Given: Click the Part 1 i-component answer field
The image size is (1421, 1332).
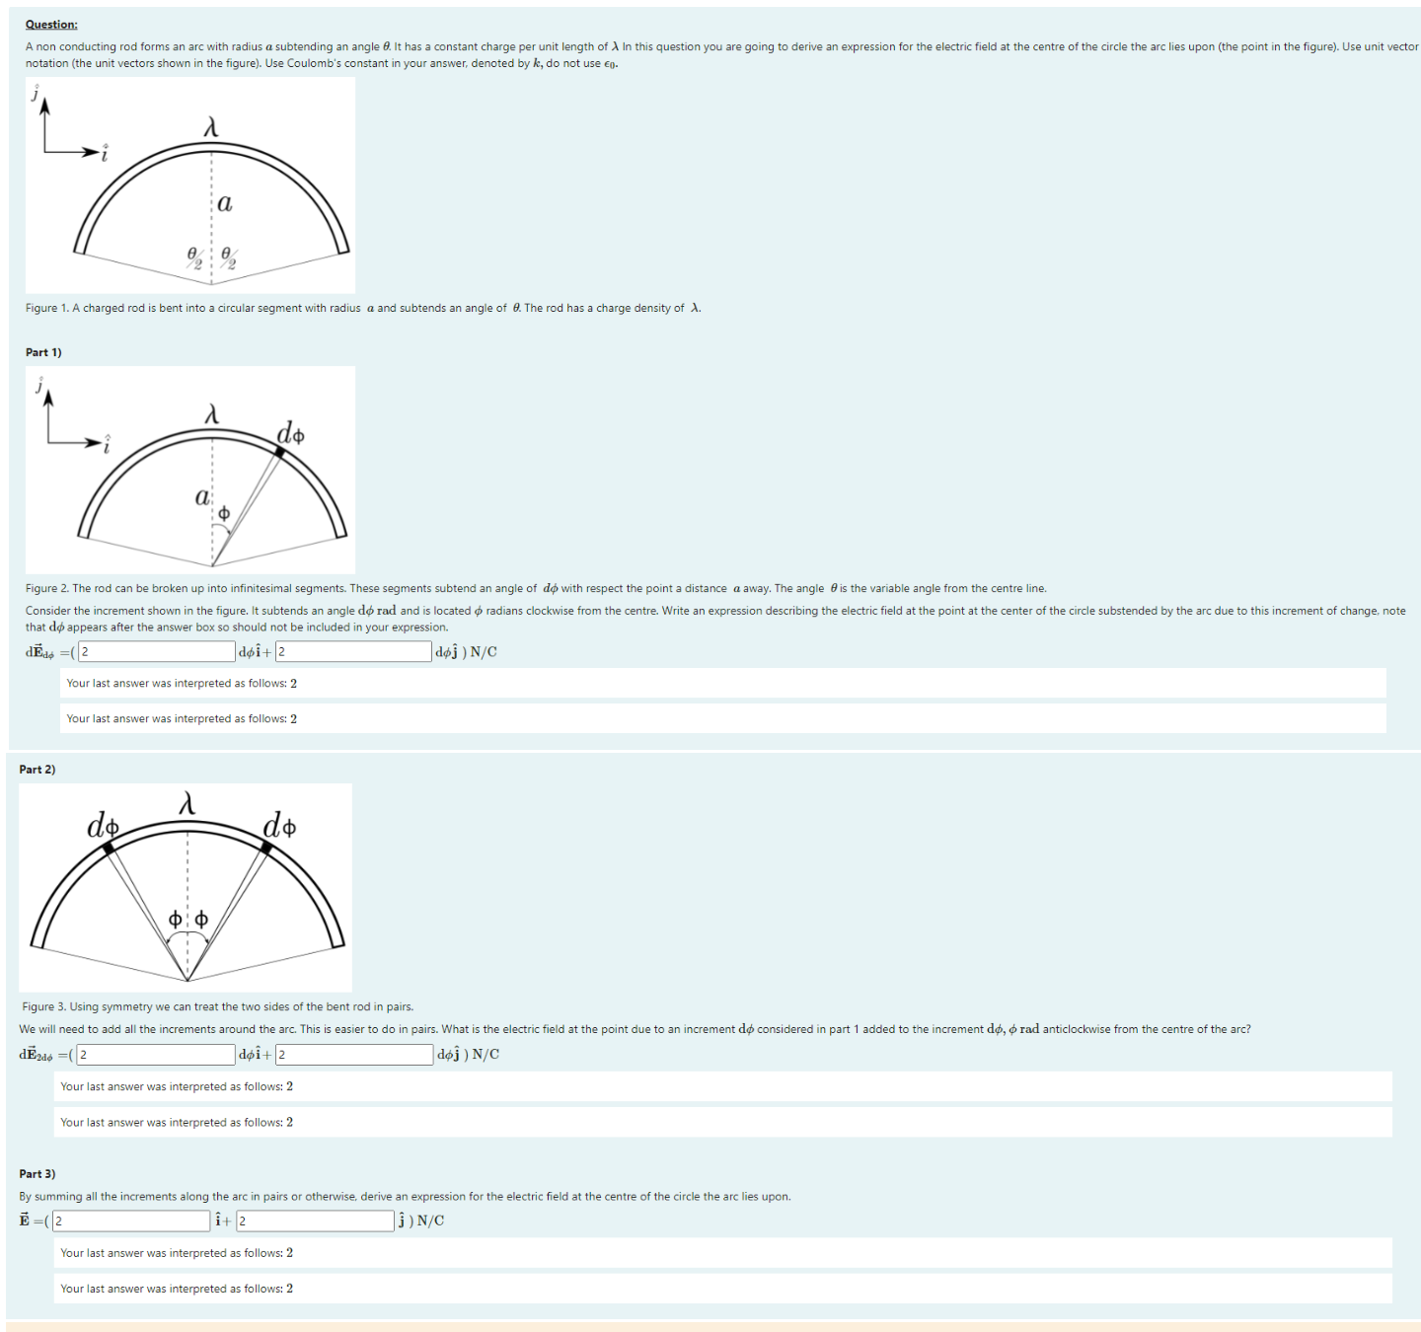Looking at the screenshot, I should [156, 652].
